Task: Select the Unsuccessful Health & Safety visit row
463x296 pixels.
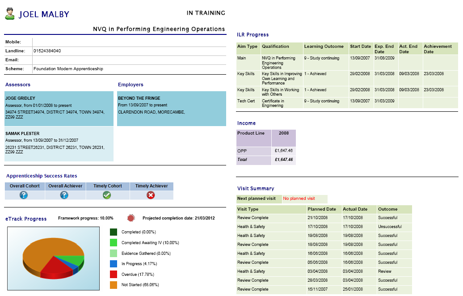Action: [324, 227]
